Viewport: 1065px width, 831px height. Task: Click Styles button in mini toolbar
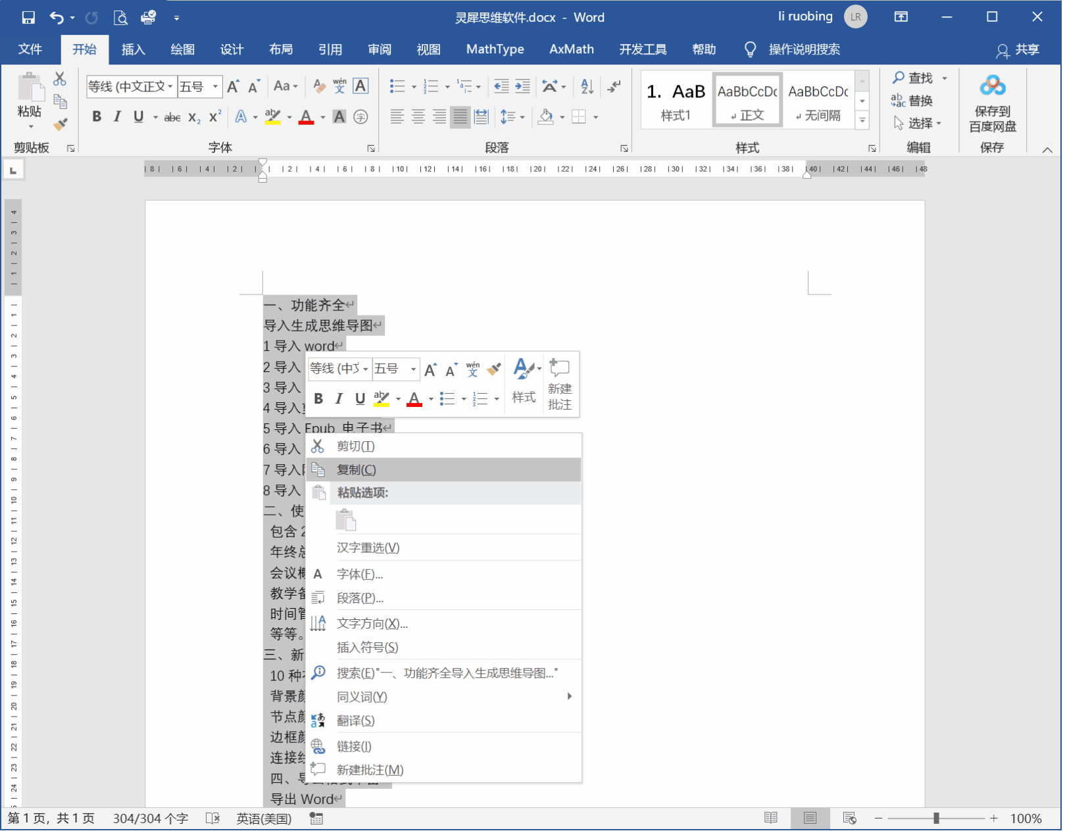click(525, 381)
